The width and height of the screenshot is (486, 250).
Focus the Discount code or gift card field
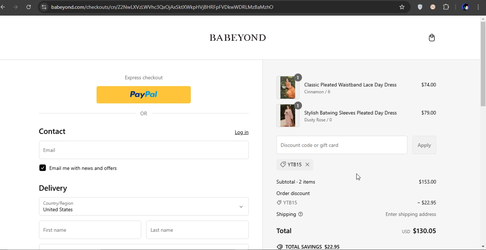pos(342,145)
